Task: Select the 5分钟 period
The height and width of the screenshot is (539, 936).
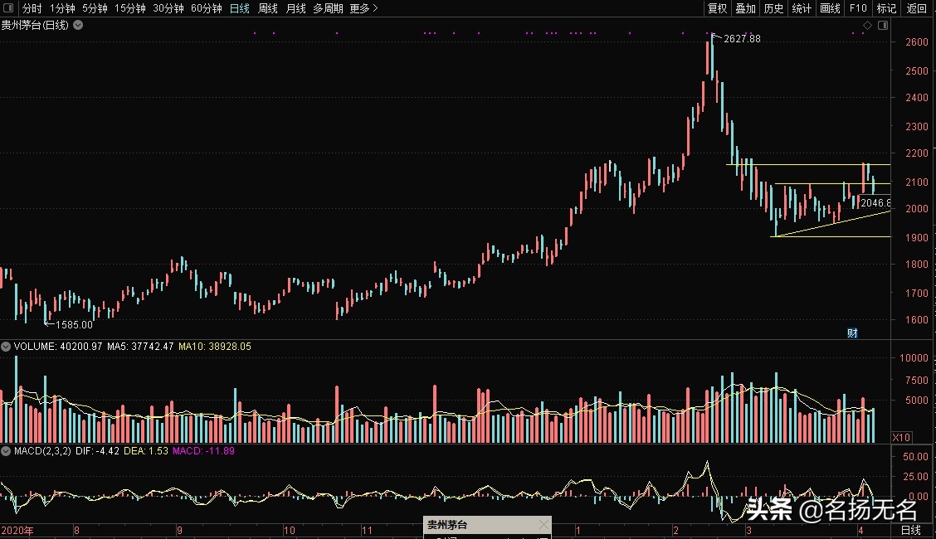Action: point(95,8)
